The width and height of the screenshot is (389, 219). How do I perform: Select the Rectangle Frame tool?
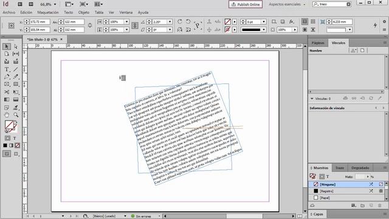pos(7,85)
